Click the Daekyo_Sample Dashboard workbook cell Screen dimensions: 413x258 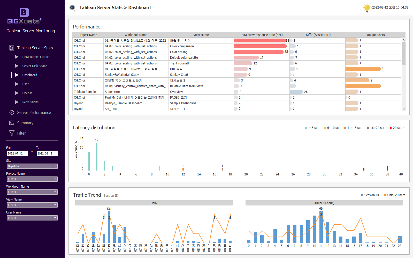click(136, 103)
